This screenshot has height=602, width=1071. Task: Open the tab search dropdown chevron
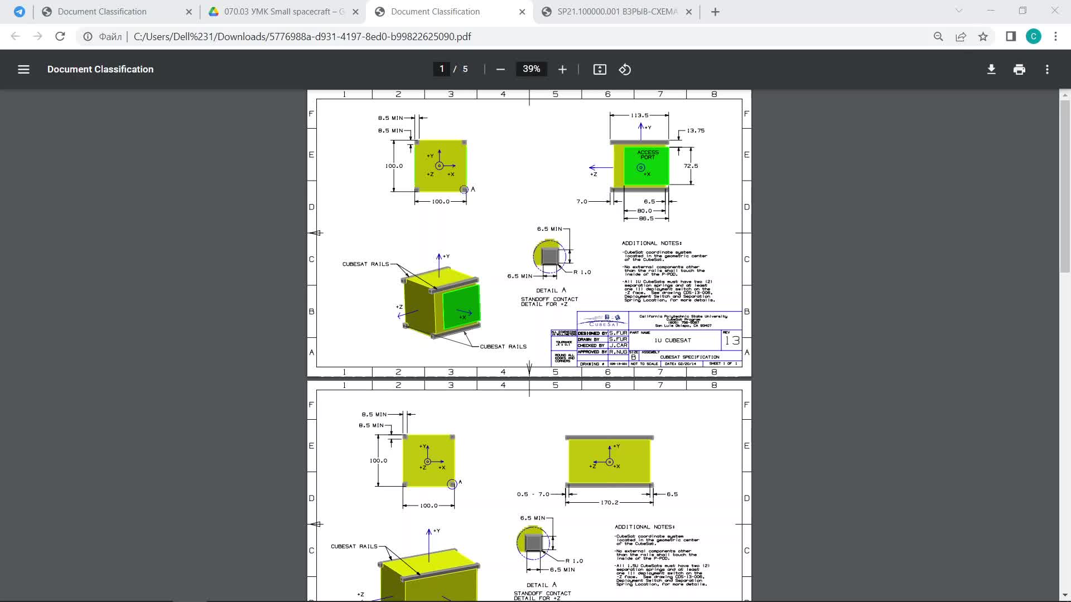coord(959,11)
